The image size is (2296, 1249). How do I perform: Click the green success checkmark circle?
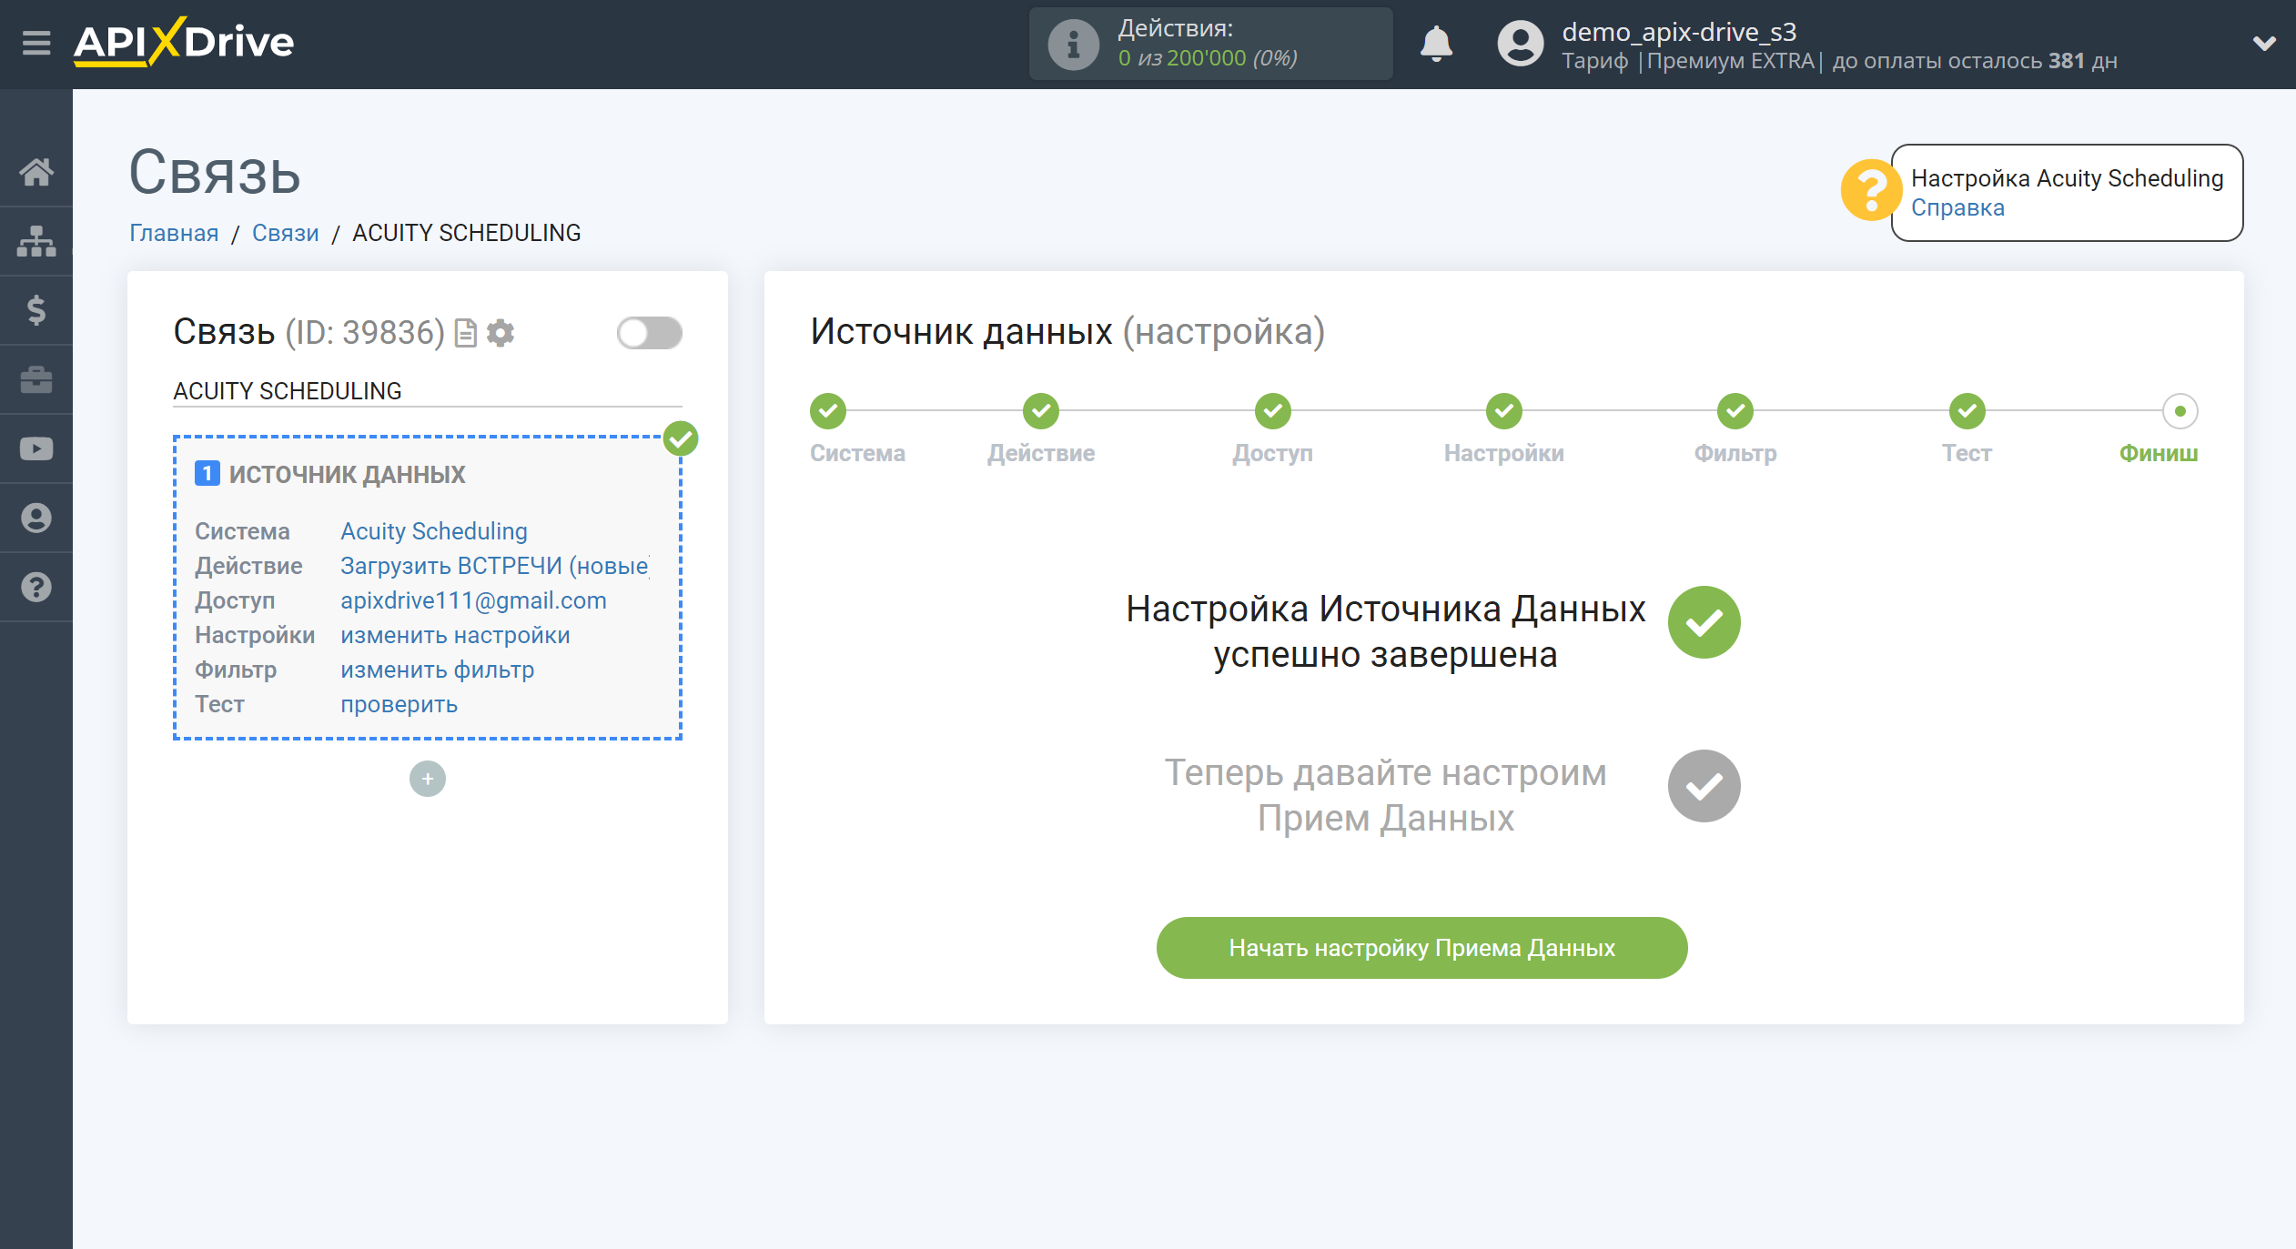coord(1704,622)
